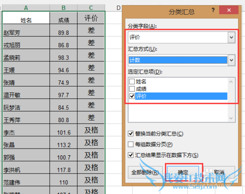Click the summary list scroll up arrow
This screenshot has width=245, height=194.
coord(231,82)
